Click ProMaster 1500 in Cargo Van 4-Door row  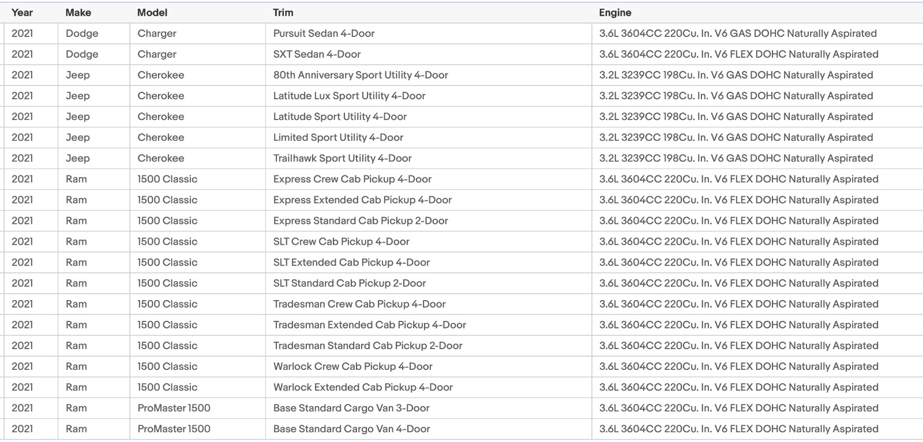point(174,428)
